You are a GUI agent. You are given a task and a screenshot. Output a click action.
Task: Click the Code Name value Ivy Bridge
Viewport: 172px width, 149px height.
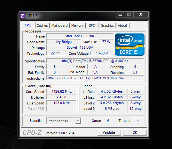(x=64, y=42)
